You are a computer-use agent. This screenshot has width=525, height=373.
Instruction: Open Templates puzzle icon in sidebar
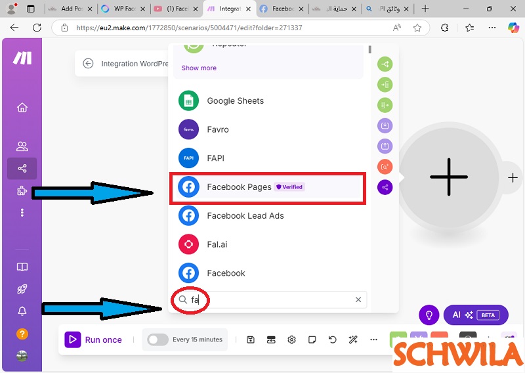(x=22, y=190)
